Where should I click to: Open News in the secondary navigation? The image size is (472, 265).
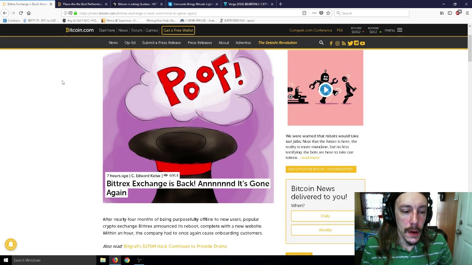pyautogui.click(x=113, y=43)
